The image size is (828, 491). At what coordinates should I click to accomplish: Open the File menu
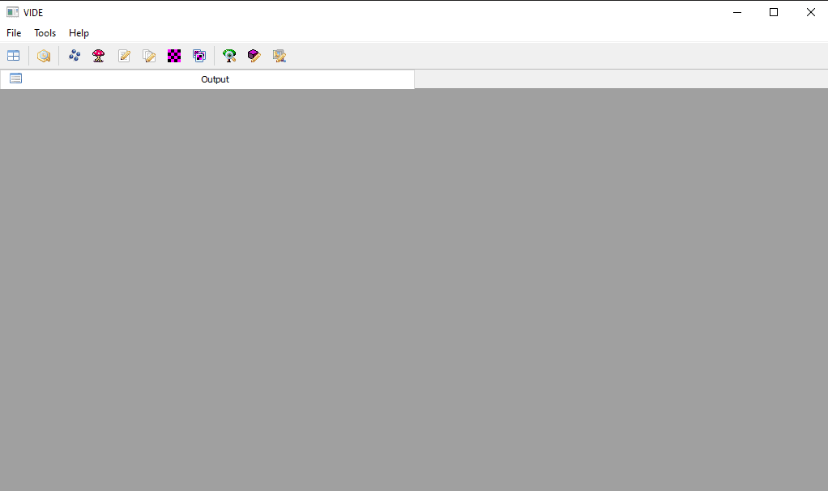14,32
